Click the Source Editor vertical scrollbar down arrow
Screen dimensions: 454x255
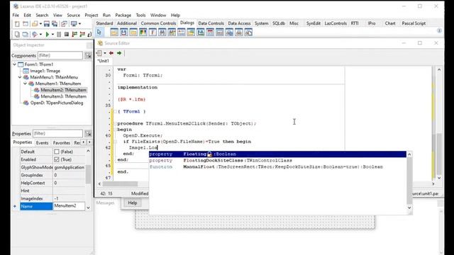[439, 178]
